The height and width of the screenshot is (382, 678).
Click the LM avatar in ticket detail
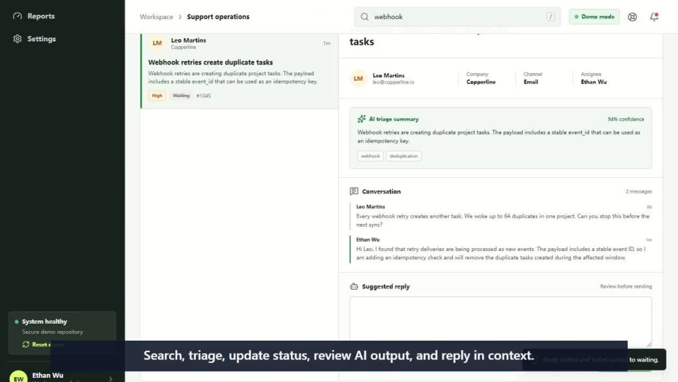point(358,79)
